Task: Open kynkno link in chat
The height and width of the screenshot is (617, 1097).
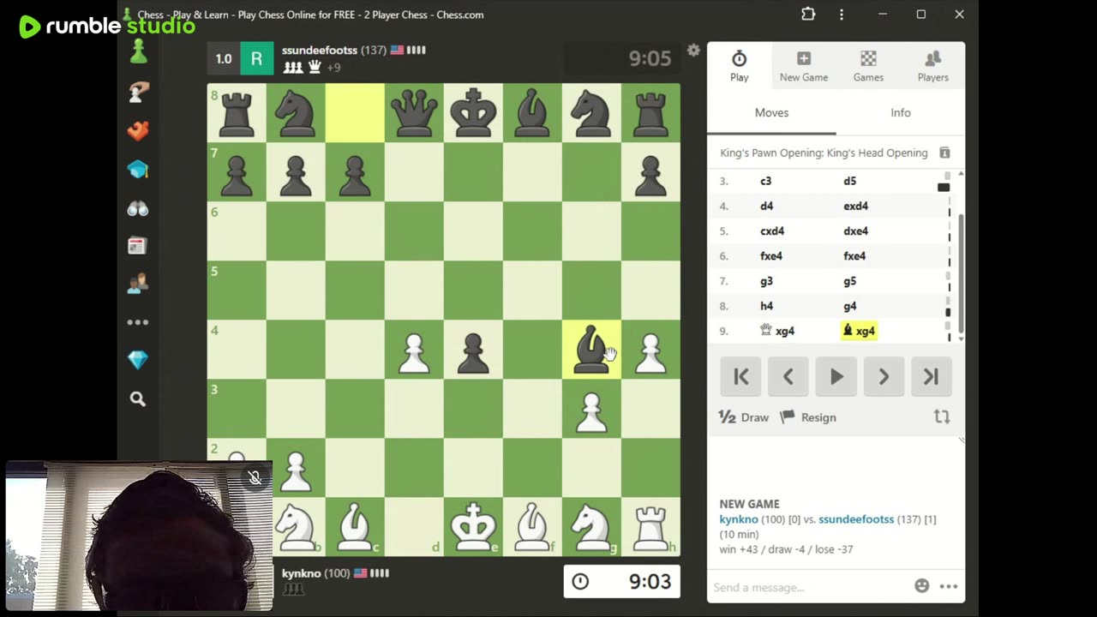Action: coord(739,519)
